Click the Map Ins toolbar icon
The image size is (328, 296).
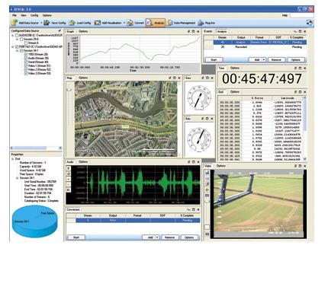click(x=201, y=23)
